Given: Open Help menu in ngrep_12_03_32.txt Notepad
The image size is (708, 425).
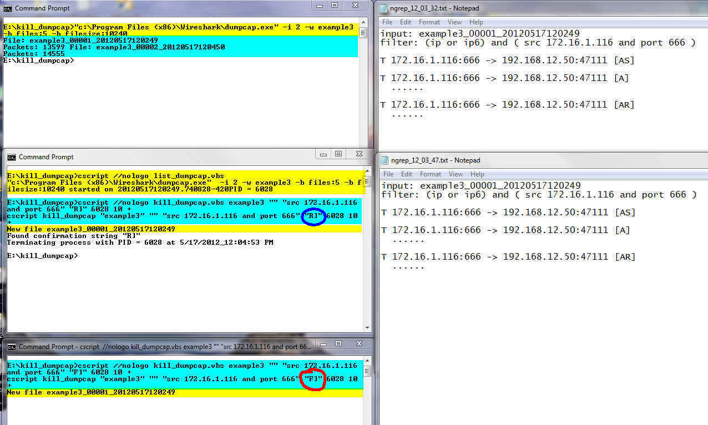Looking at the screenshot, I should [x=476, y=22].
